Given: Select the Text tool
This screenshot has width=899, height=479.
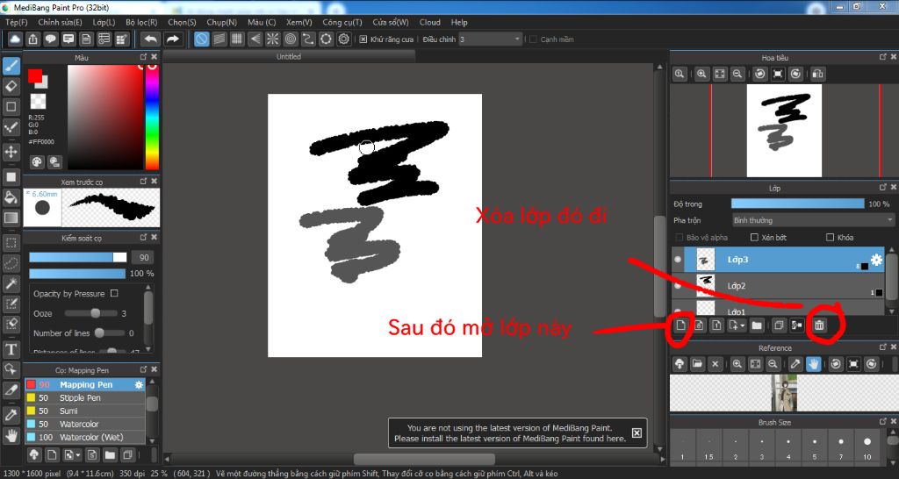Looking at the screenshot, I should 11,349.
